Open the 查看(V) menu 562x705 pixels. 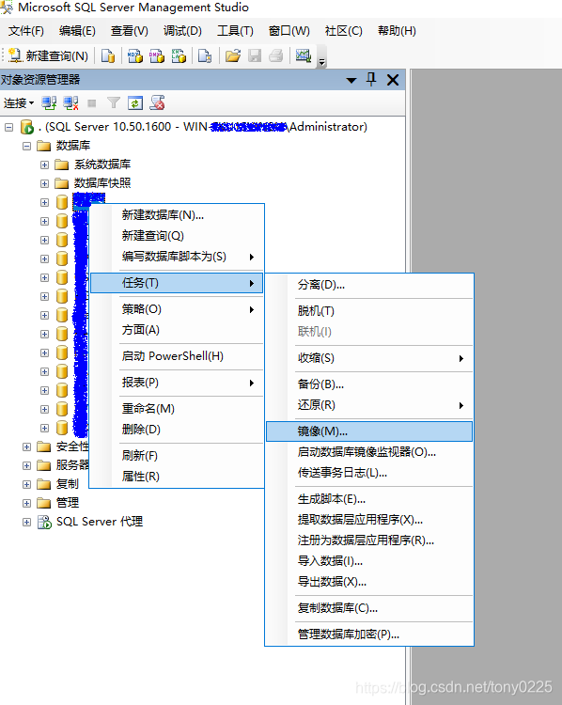[129, 31]
